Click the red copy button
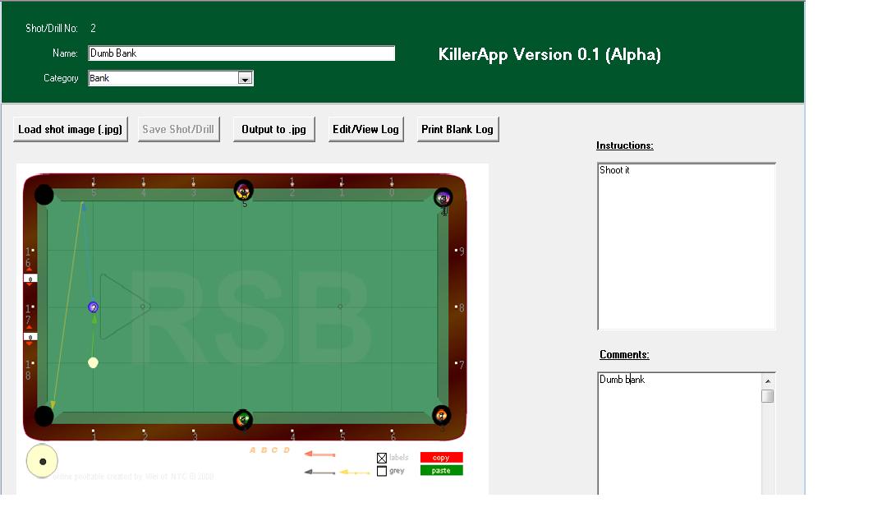Viewport: 873px width, 512px height. point(441,458)
